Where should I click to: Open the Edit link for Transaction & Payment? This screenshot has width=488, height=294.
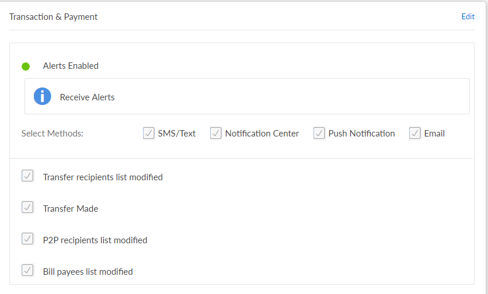point(468,17)
